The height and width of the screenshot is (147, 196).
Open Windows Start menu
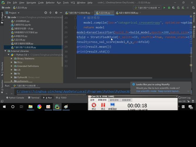pyautogui.click(x=4, y=107)
